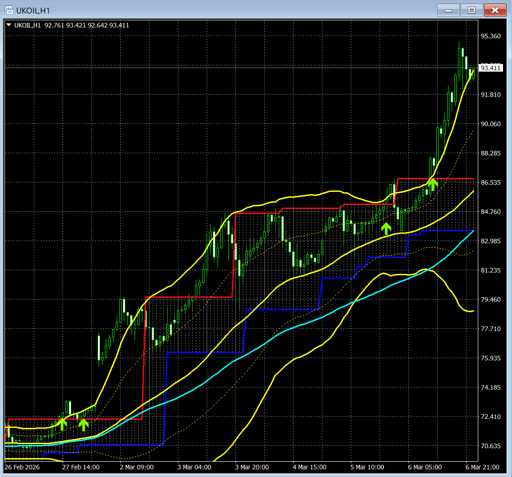Click the UKOIL chart window icon

9,10
